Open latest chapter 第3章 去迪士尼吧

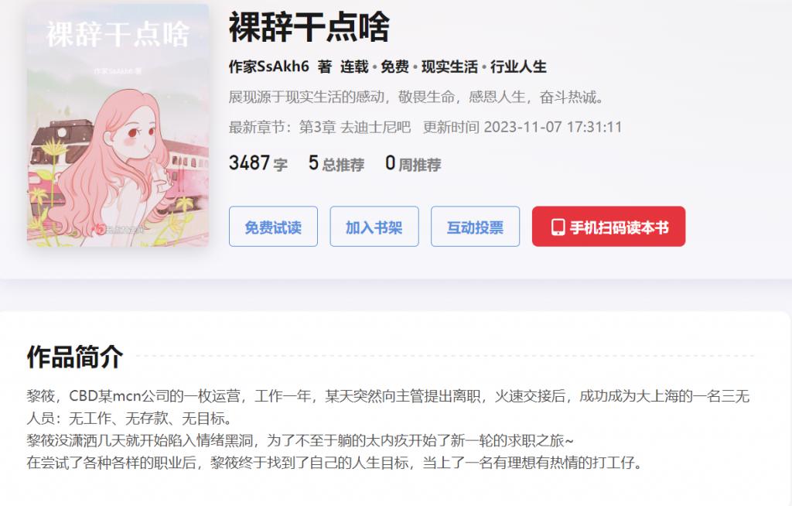tap(354, 127)
